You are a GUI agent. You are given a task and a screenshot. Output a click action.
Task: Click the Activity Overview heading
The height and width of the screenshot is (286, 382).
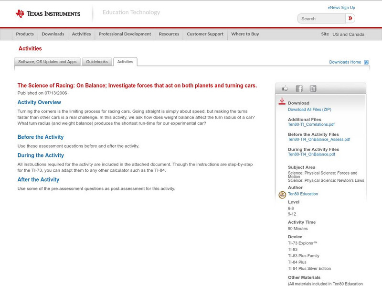[39, 102]
